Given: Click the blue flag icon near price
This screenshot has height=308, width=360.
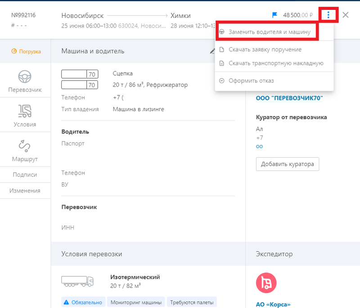Looking at the screenshot, I should [275, 15].
